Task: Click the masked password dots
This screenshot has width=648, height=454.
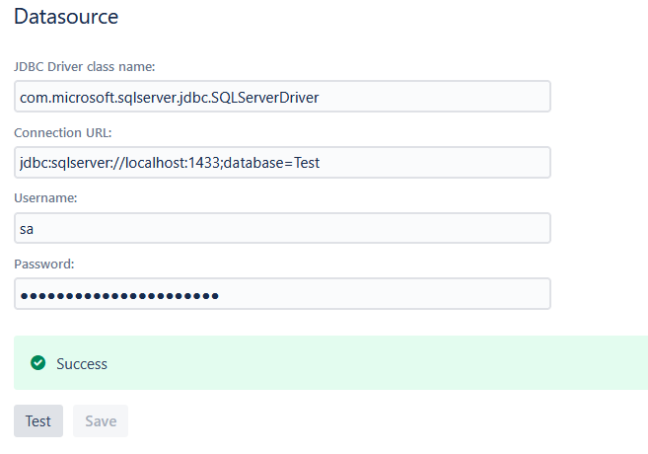Action: click(119, 295)
